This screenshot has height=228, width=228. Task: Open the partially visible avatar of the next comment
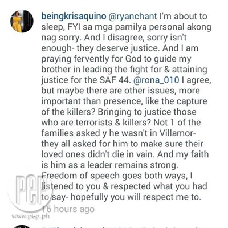coord(22,226)
